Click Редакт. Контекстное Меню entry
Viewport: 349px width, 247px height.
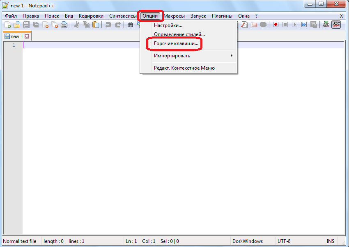point(184,68)
